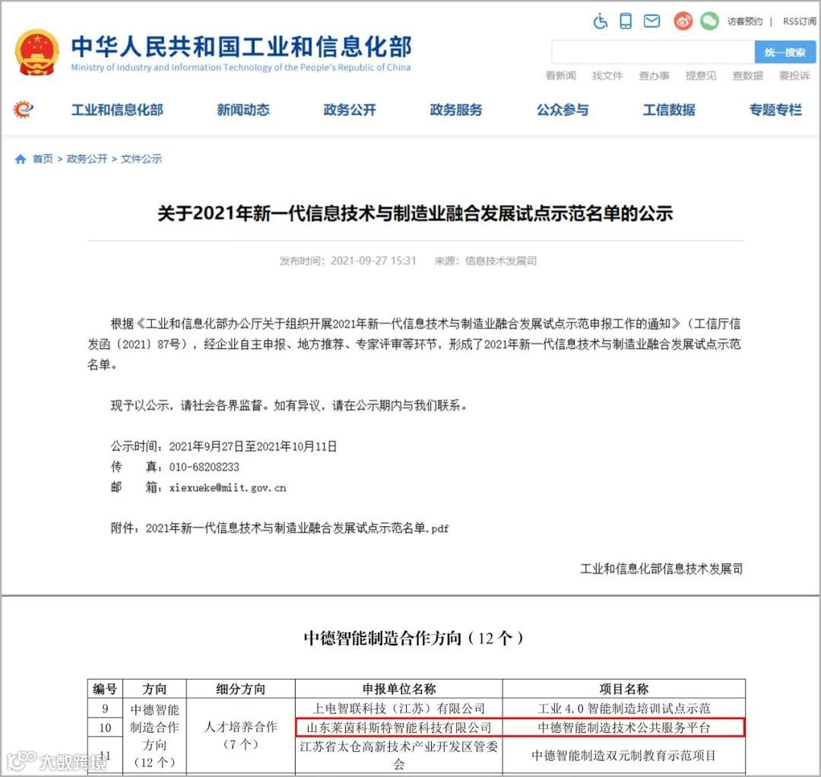Image resolution: width=821 pixels, height=777 pixels.
Task: Open the mobile phone version icon
Action: (625, 21)
